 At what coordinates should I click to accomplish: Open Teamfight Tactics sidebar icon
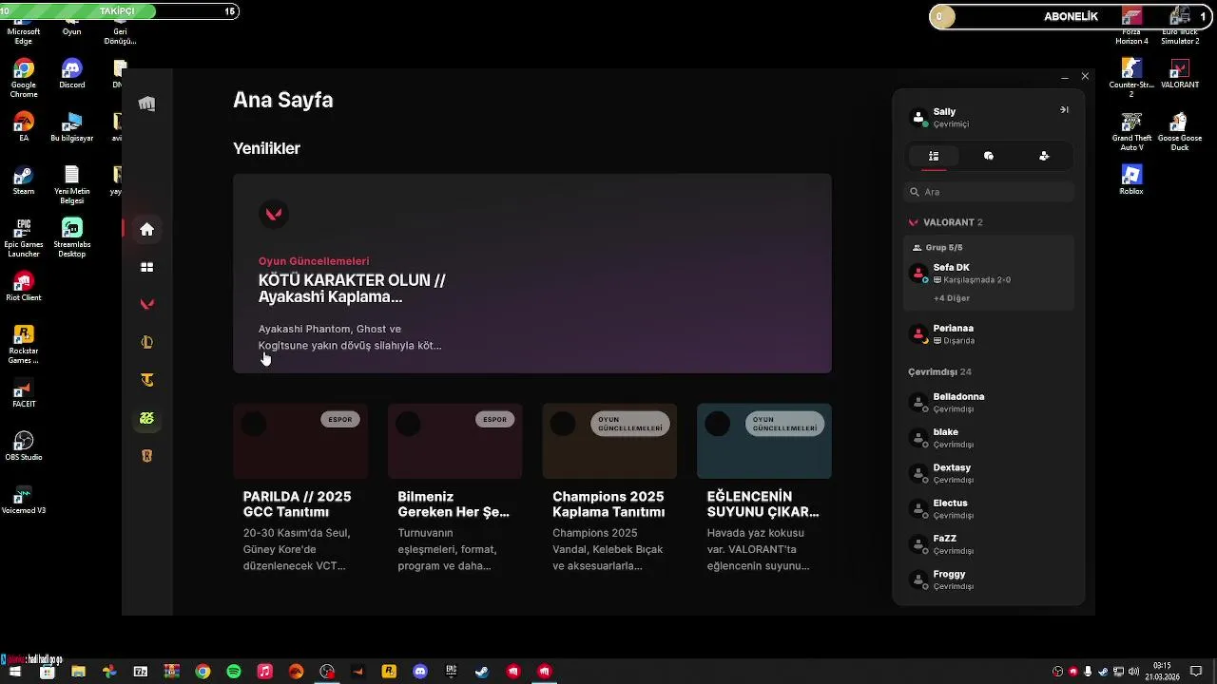(146, 380)
